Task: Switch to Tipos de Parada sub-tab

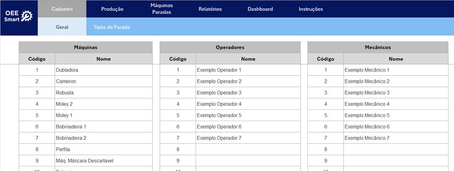Action: 112,27
